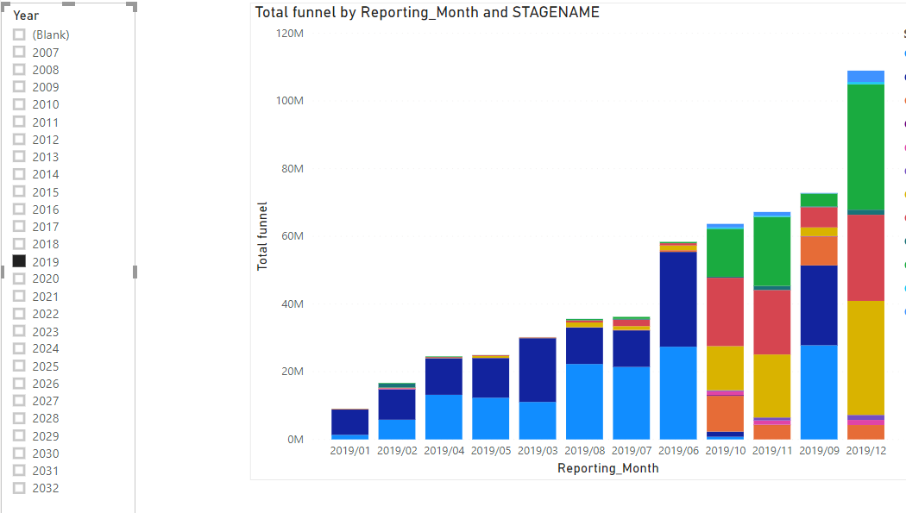
Task: Click the Reporting_Month axis title
Action: [x=607, y=468]
